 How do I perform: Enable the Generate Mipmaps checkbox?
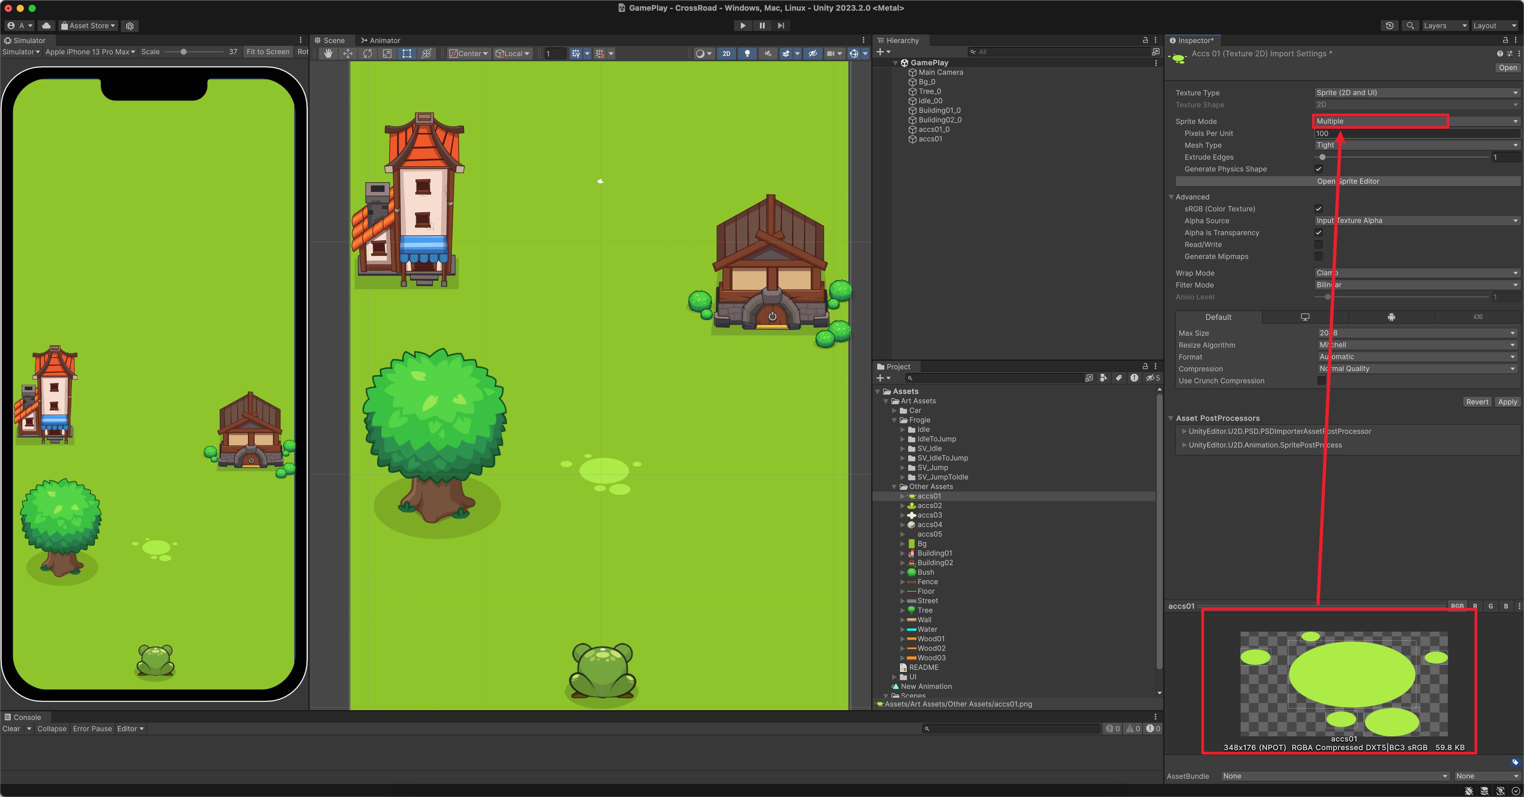point(1319,256)
